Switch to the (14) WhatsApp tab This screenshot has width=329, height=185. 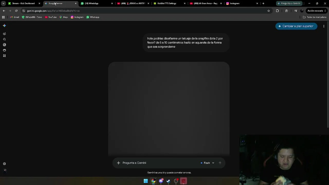point(97,3)
